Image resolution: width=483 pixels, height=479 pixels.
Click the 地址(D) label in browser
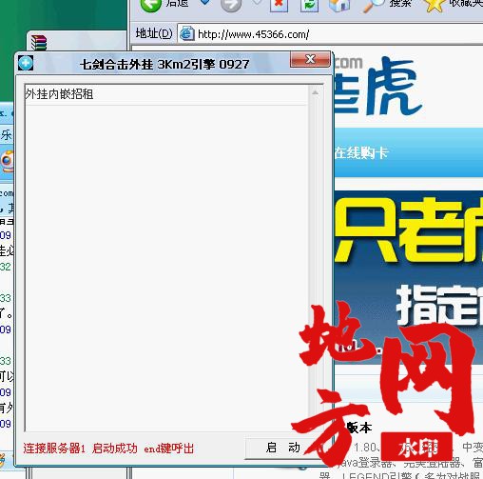[x=154, y=33]
